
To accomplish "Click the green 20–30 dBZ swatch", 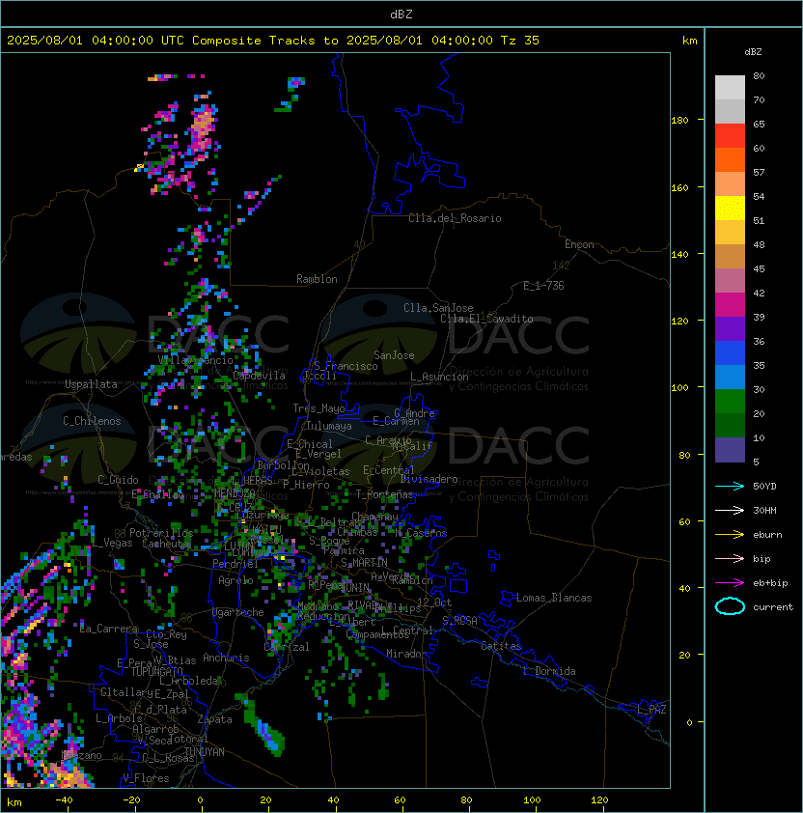I will (730, 402).
